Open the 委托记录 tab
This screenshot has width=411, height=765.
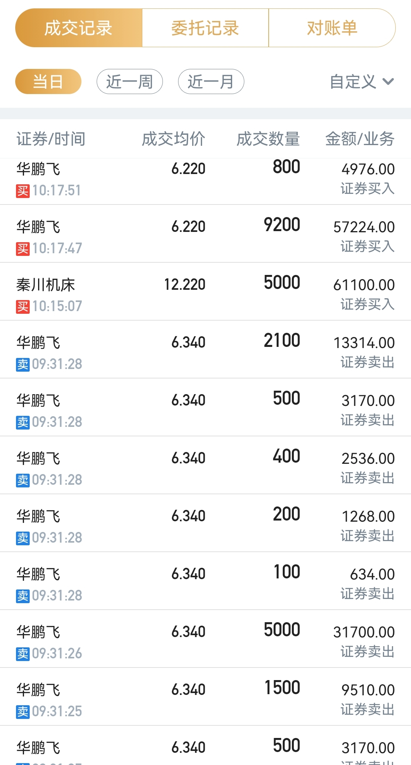point(205,28)
